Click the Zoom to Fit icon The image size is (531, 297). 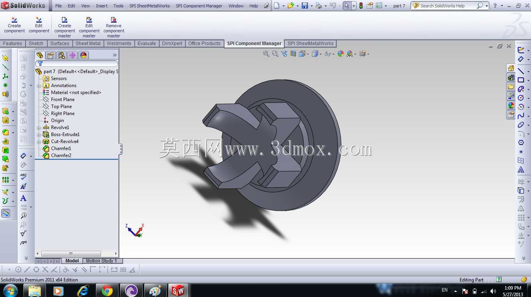pos(266,54)
